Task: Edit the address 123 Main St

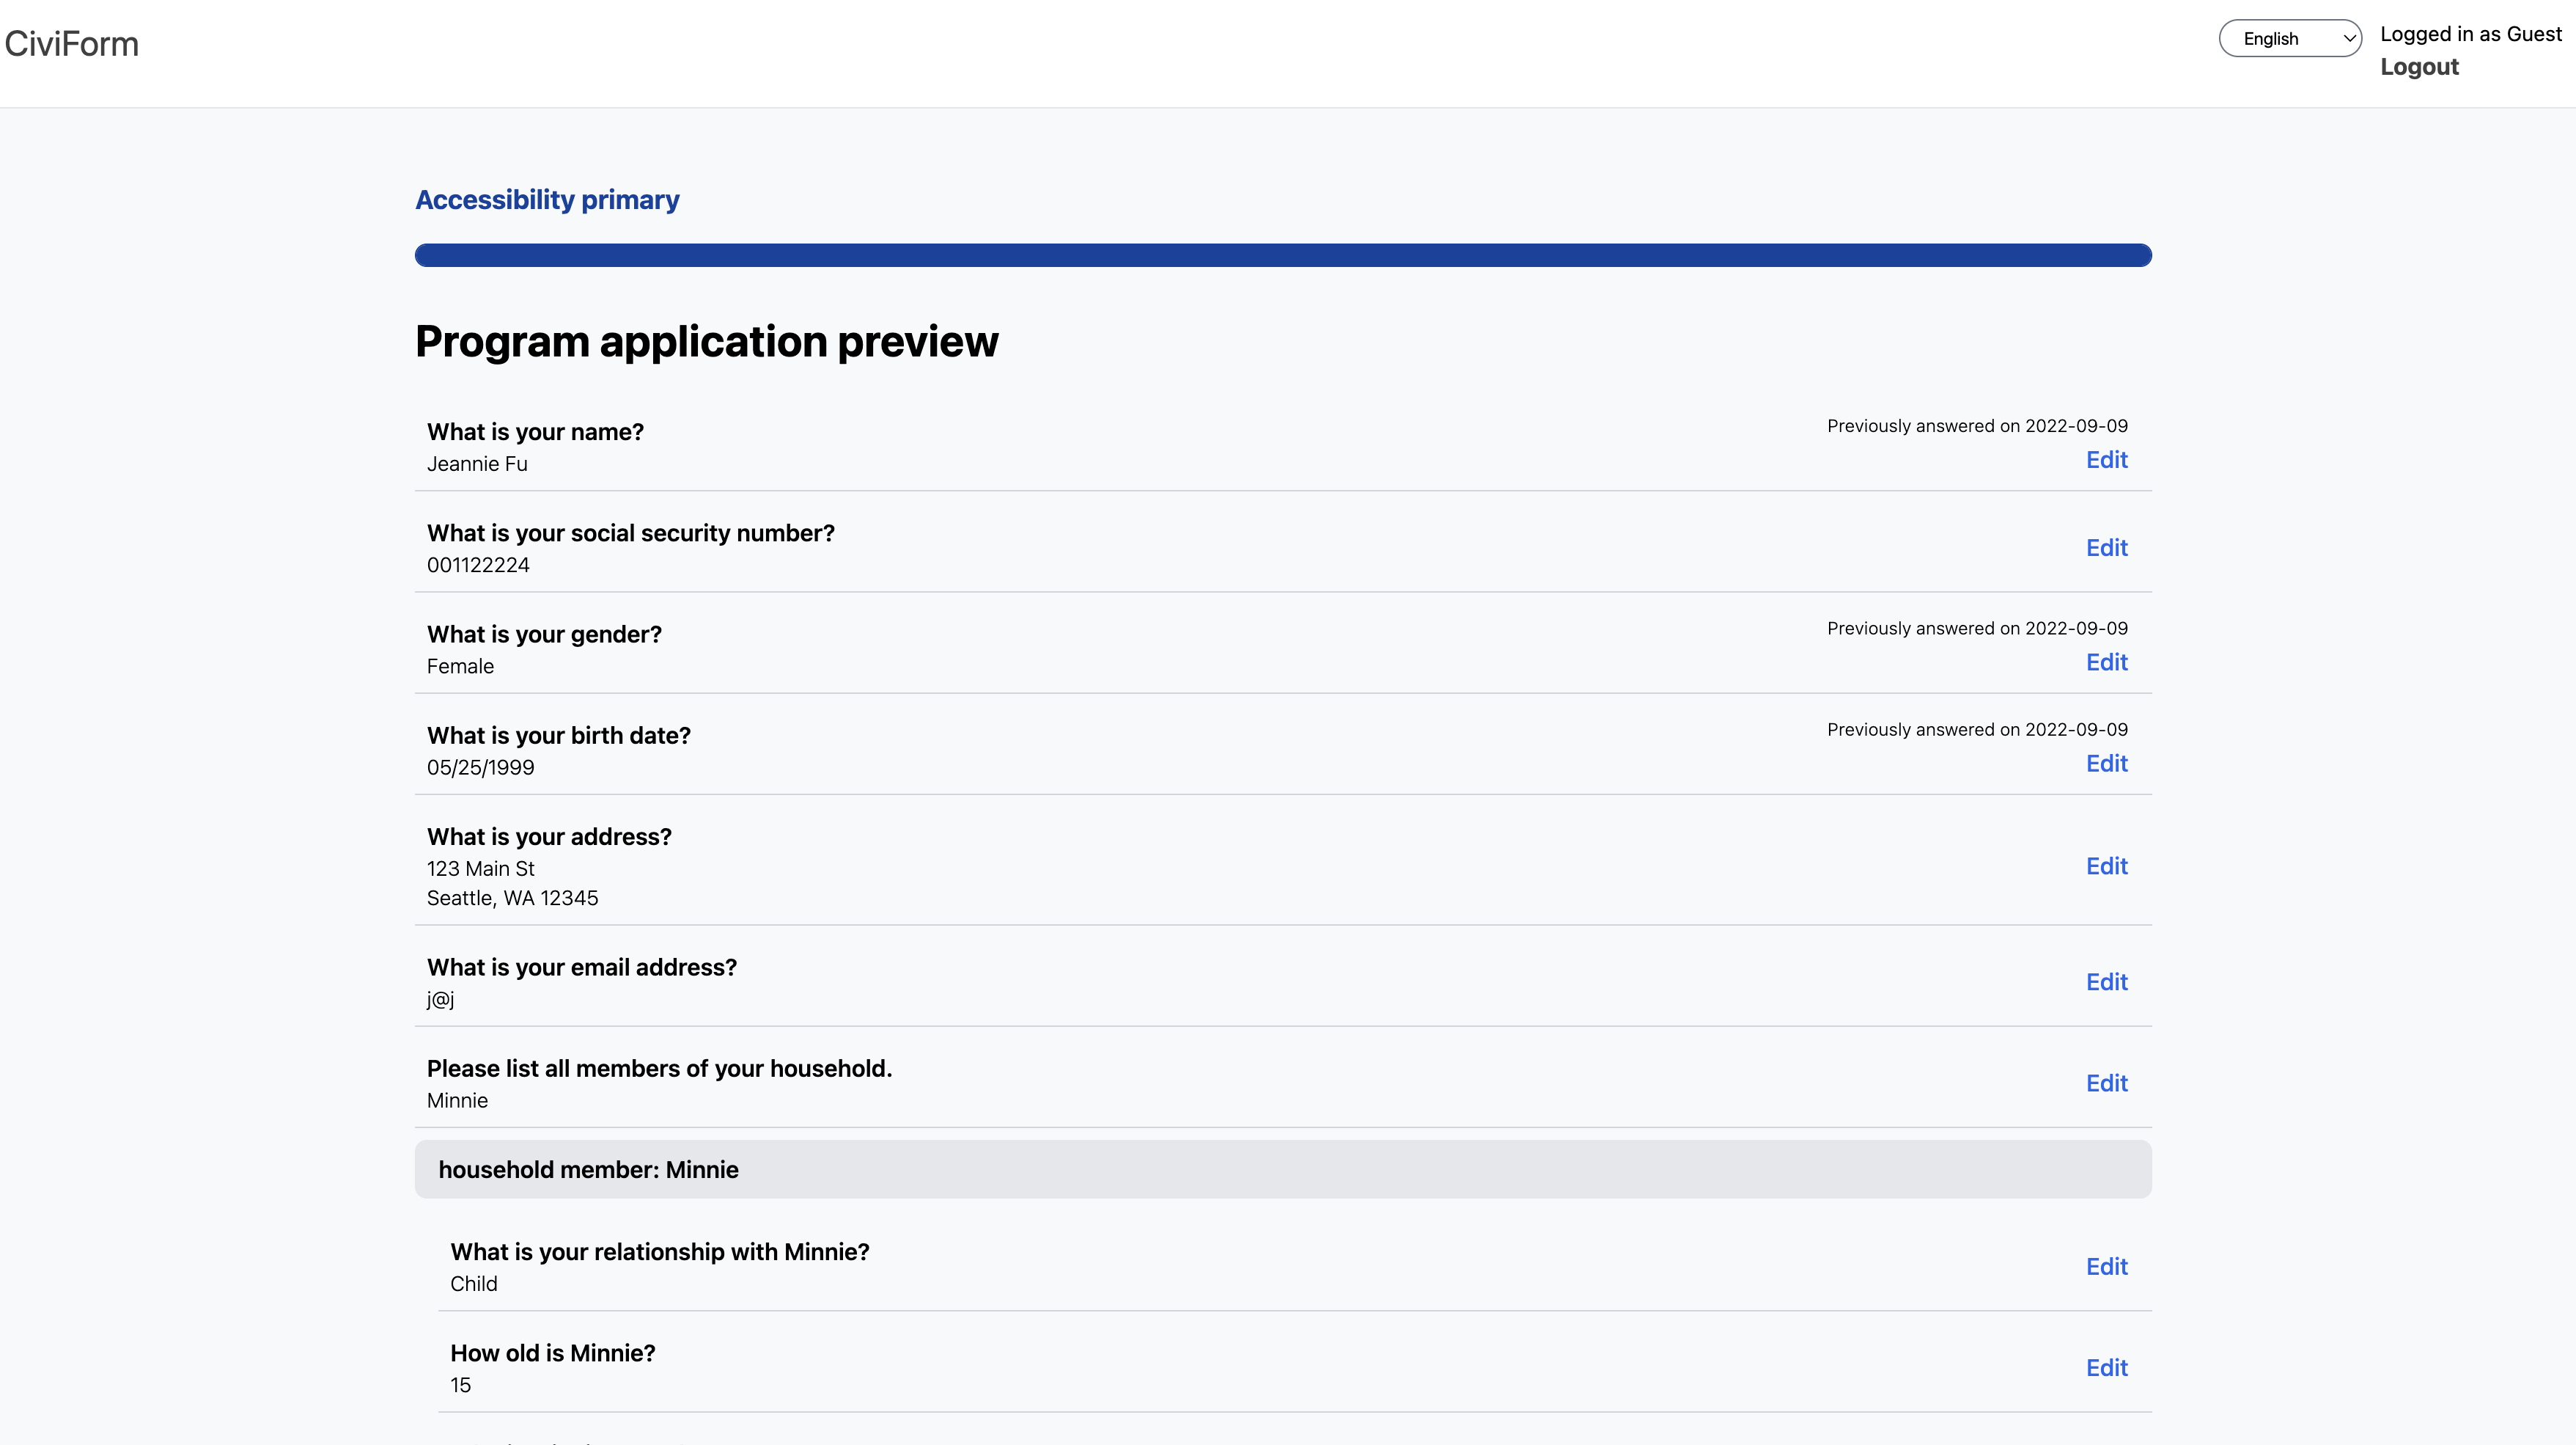Action: click(x=2107, y=866)
